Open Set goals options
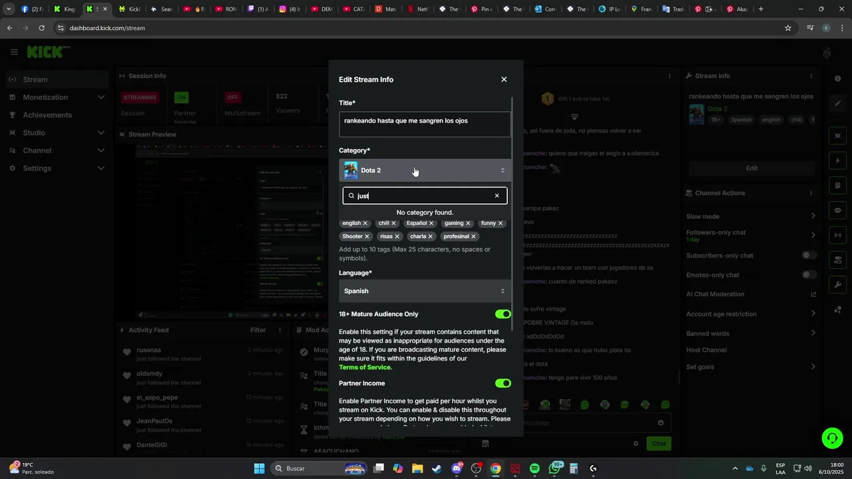 point(813,367)
